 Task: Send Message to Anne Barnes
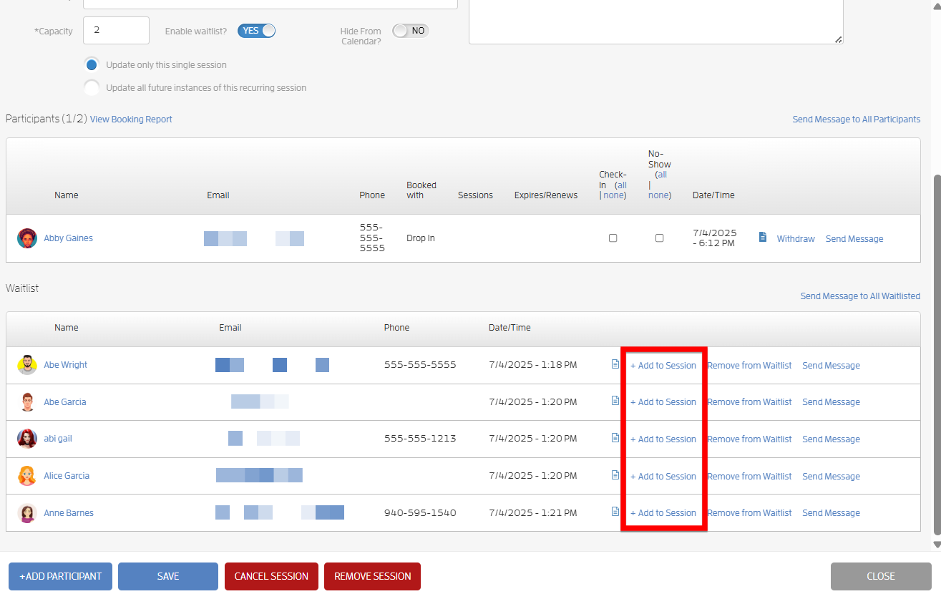click(x=831, y=513)
